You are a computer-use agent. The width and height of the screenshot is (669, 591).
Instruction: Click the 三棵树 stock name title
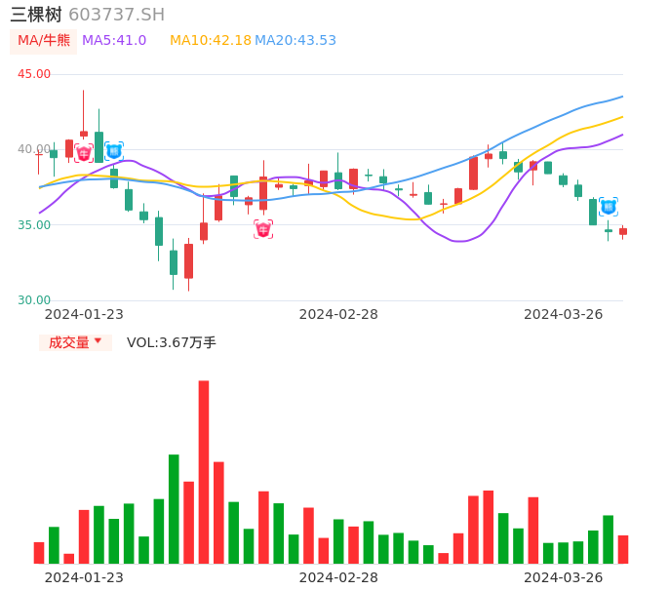tap(36, 15)
